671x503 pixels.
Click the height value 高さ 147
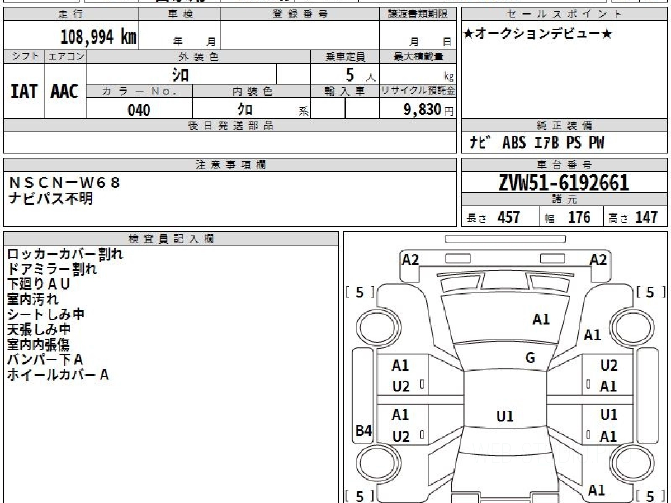632,217
